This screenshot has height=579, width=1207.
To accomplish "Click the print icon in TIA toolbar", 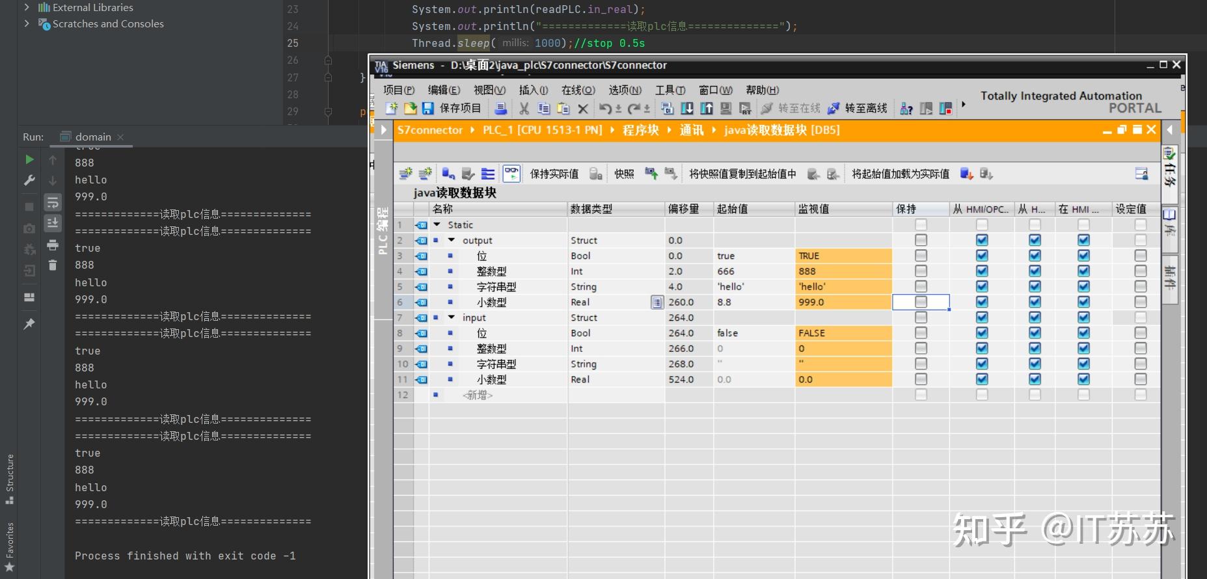I will click(501, 109).
